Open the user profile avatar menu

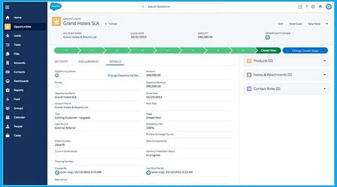(x=329, y=6)
